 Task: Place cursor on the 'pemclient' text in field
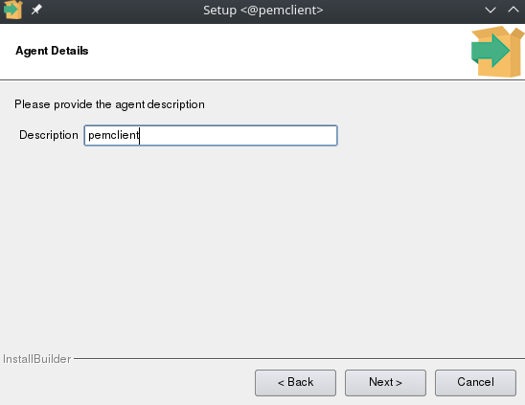click(x=113, y=135)
